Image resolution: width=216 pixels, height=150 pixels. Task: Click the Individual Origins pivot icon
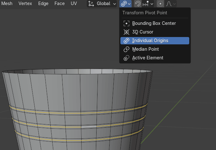point(126,41)
